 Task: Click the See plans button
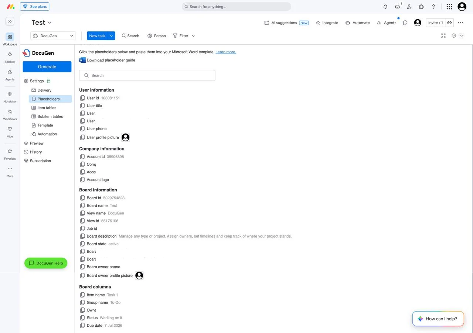pos(35,7)
